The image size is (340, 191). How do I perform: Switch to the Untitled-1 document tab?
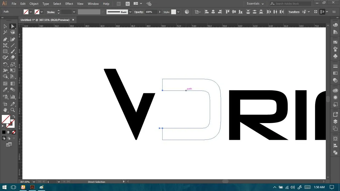coord(45,20)
